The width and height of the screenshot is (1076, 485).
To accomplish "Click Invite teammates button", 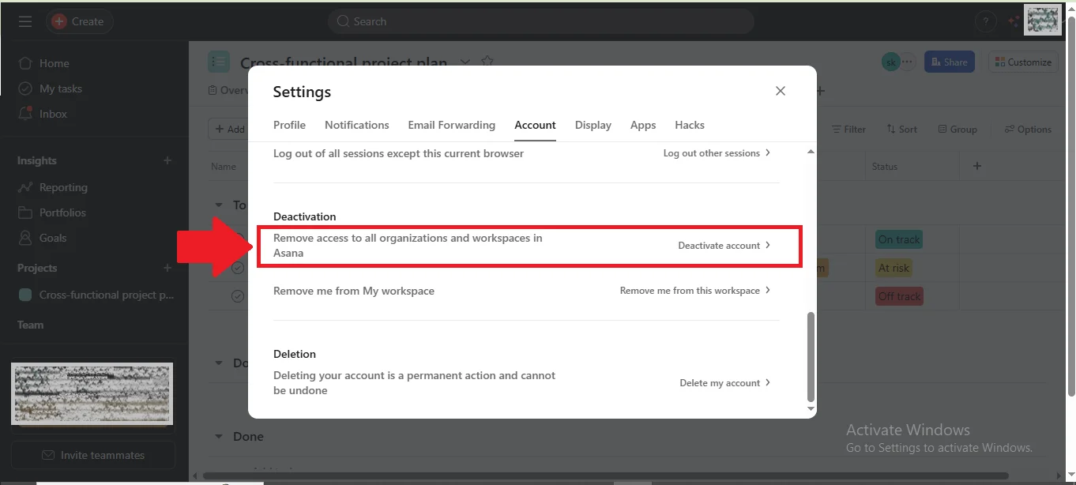I will pos(93,455).
